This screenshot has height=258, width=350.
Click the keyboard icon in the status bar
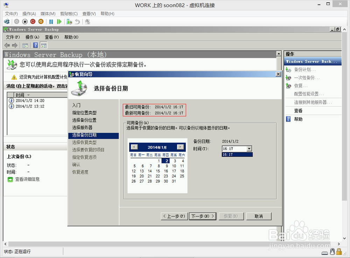[x=325, y=253]
